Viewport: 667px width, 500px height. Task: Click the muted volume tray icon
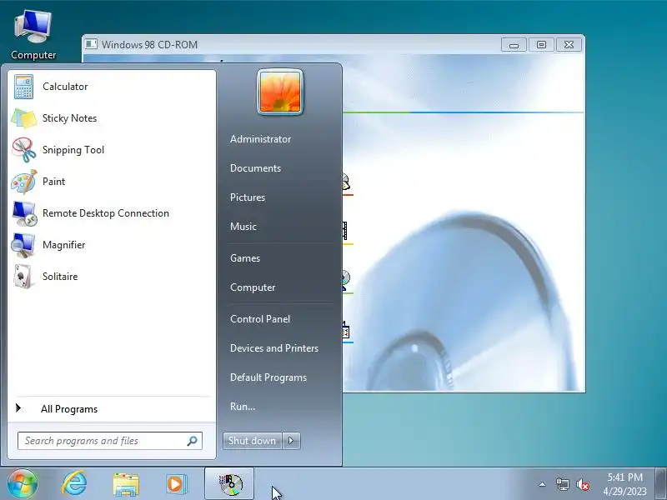[x=582, y=484]
